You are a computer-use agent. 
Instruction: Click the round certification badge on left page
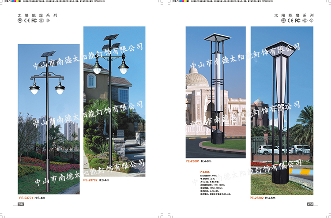[20, 20]
